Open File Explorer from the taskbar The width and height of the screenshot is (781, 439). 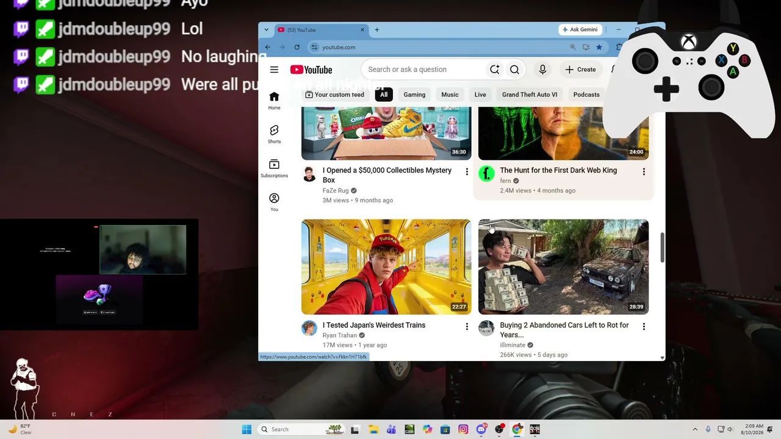click(373, 429)
